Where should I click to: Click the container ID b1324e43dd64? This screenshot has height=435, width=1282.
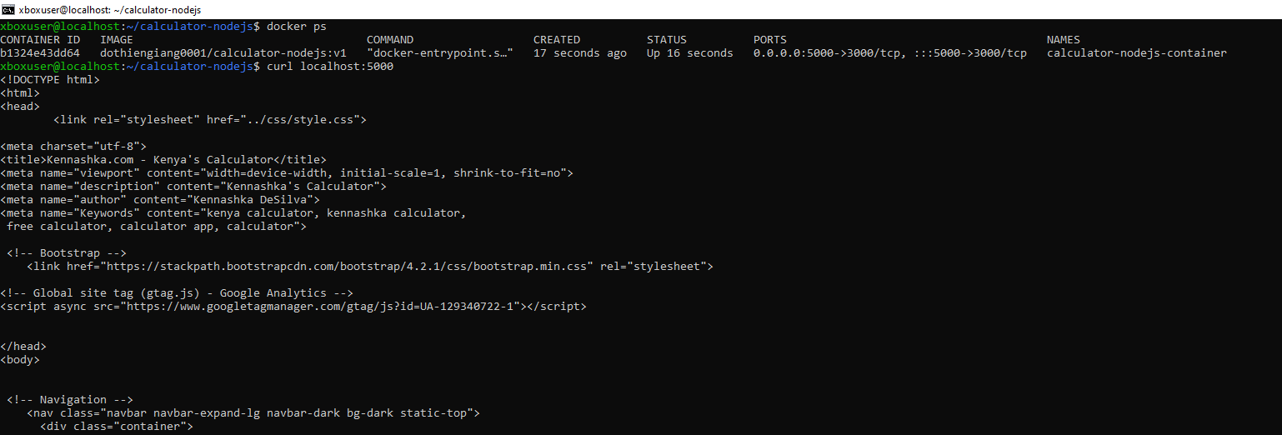[40, 53]
